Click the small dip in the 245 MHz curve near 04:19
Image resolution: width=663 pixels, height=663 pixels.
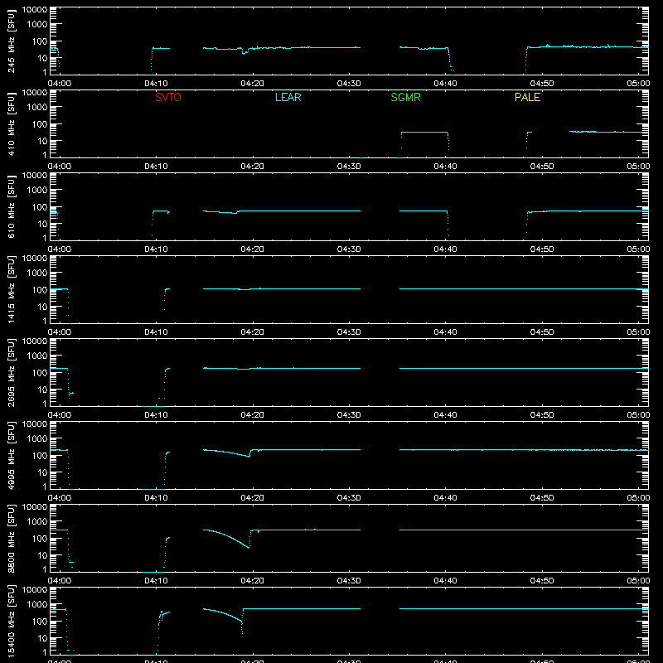coord(244,53)
